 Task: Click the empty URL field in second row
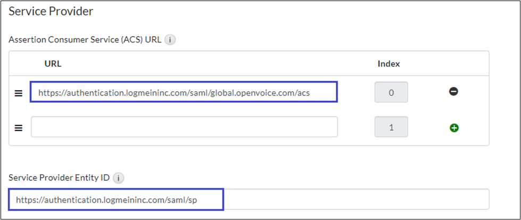[184, 127]
